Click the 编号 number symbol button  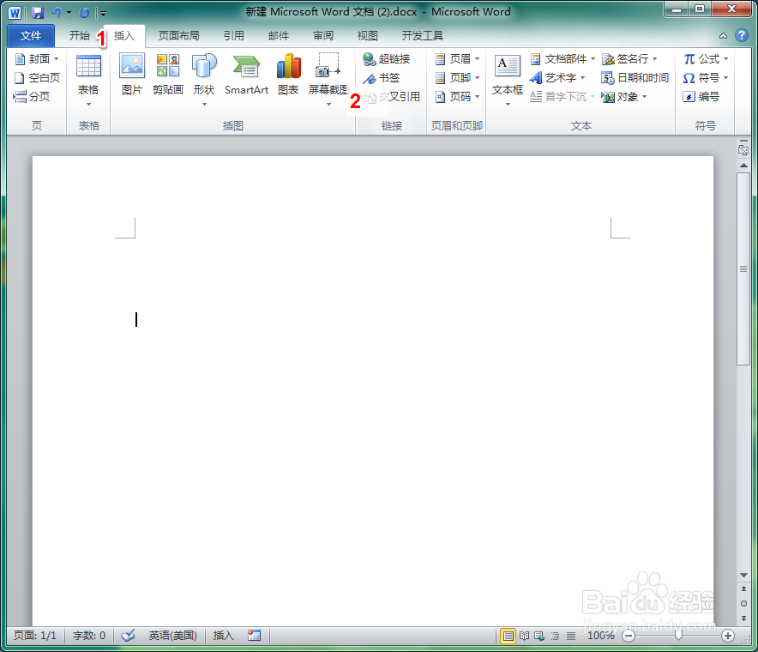click(x=701, y=97)
